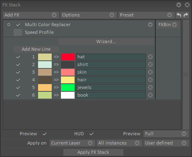Uncheck line 1 hat replacement
Image resolution: width=192 pixels, height=157 pixels.
pyautogui.click(x=18, y=57)
